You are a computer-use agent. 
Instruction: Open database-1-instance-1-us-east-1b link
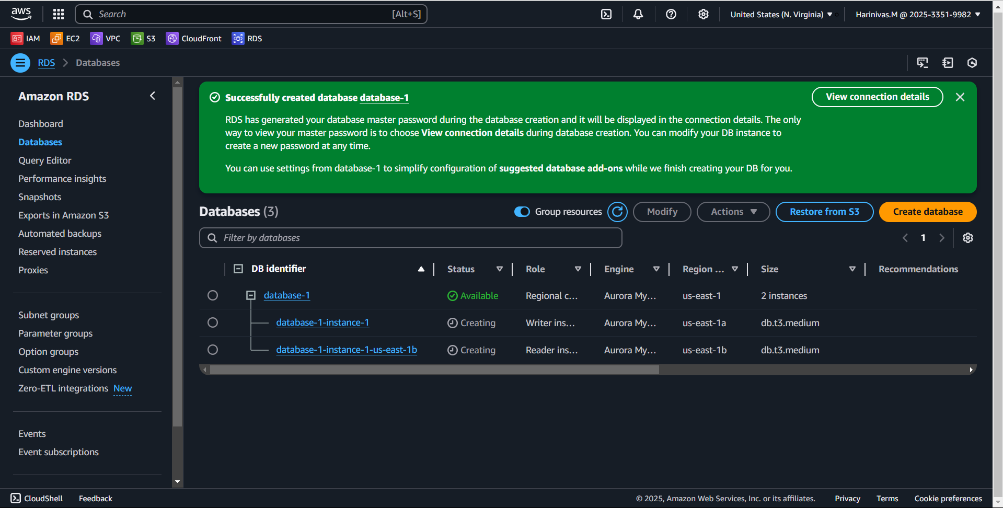tap(347, 350)
